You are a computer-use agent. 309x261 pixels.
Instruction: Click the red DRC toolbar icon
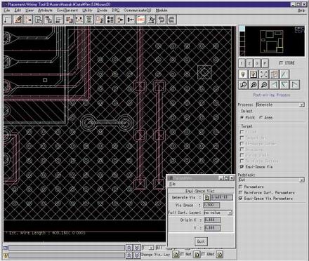[140, 20]
